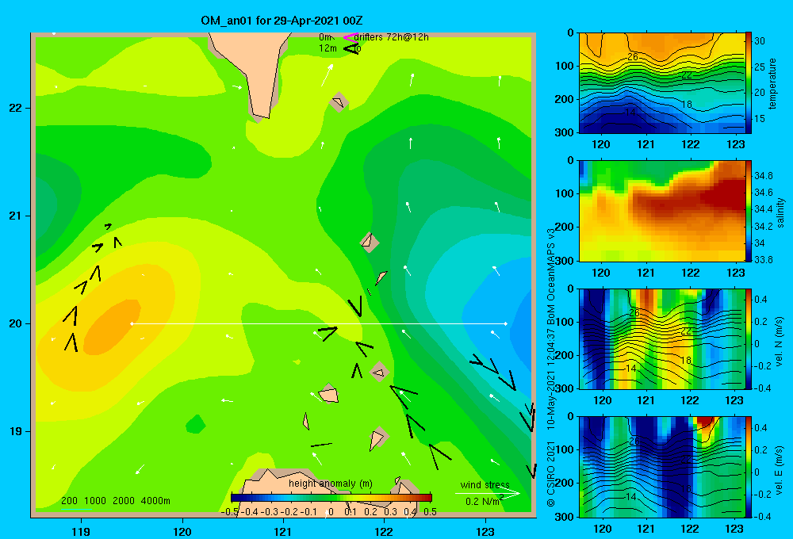Click the transect's western endpoint diamond
Screen dimensions: 793x539
coord(132,323)
